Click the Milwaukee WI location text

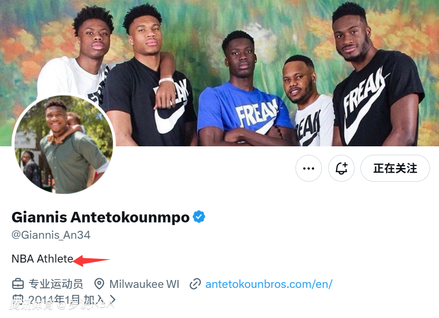tap(144, 284)
